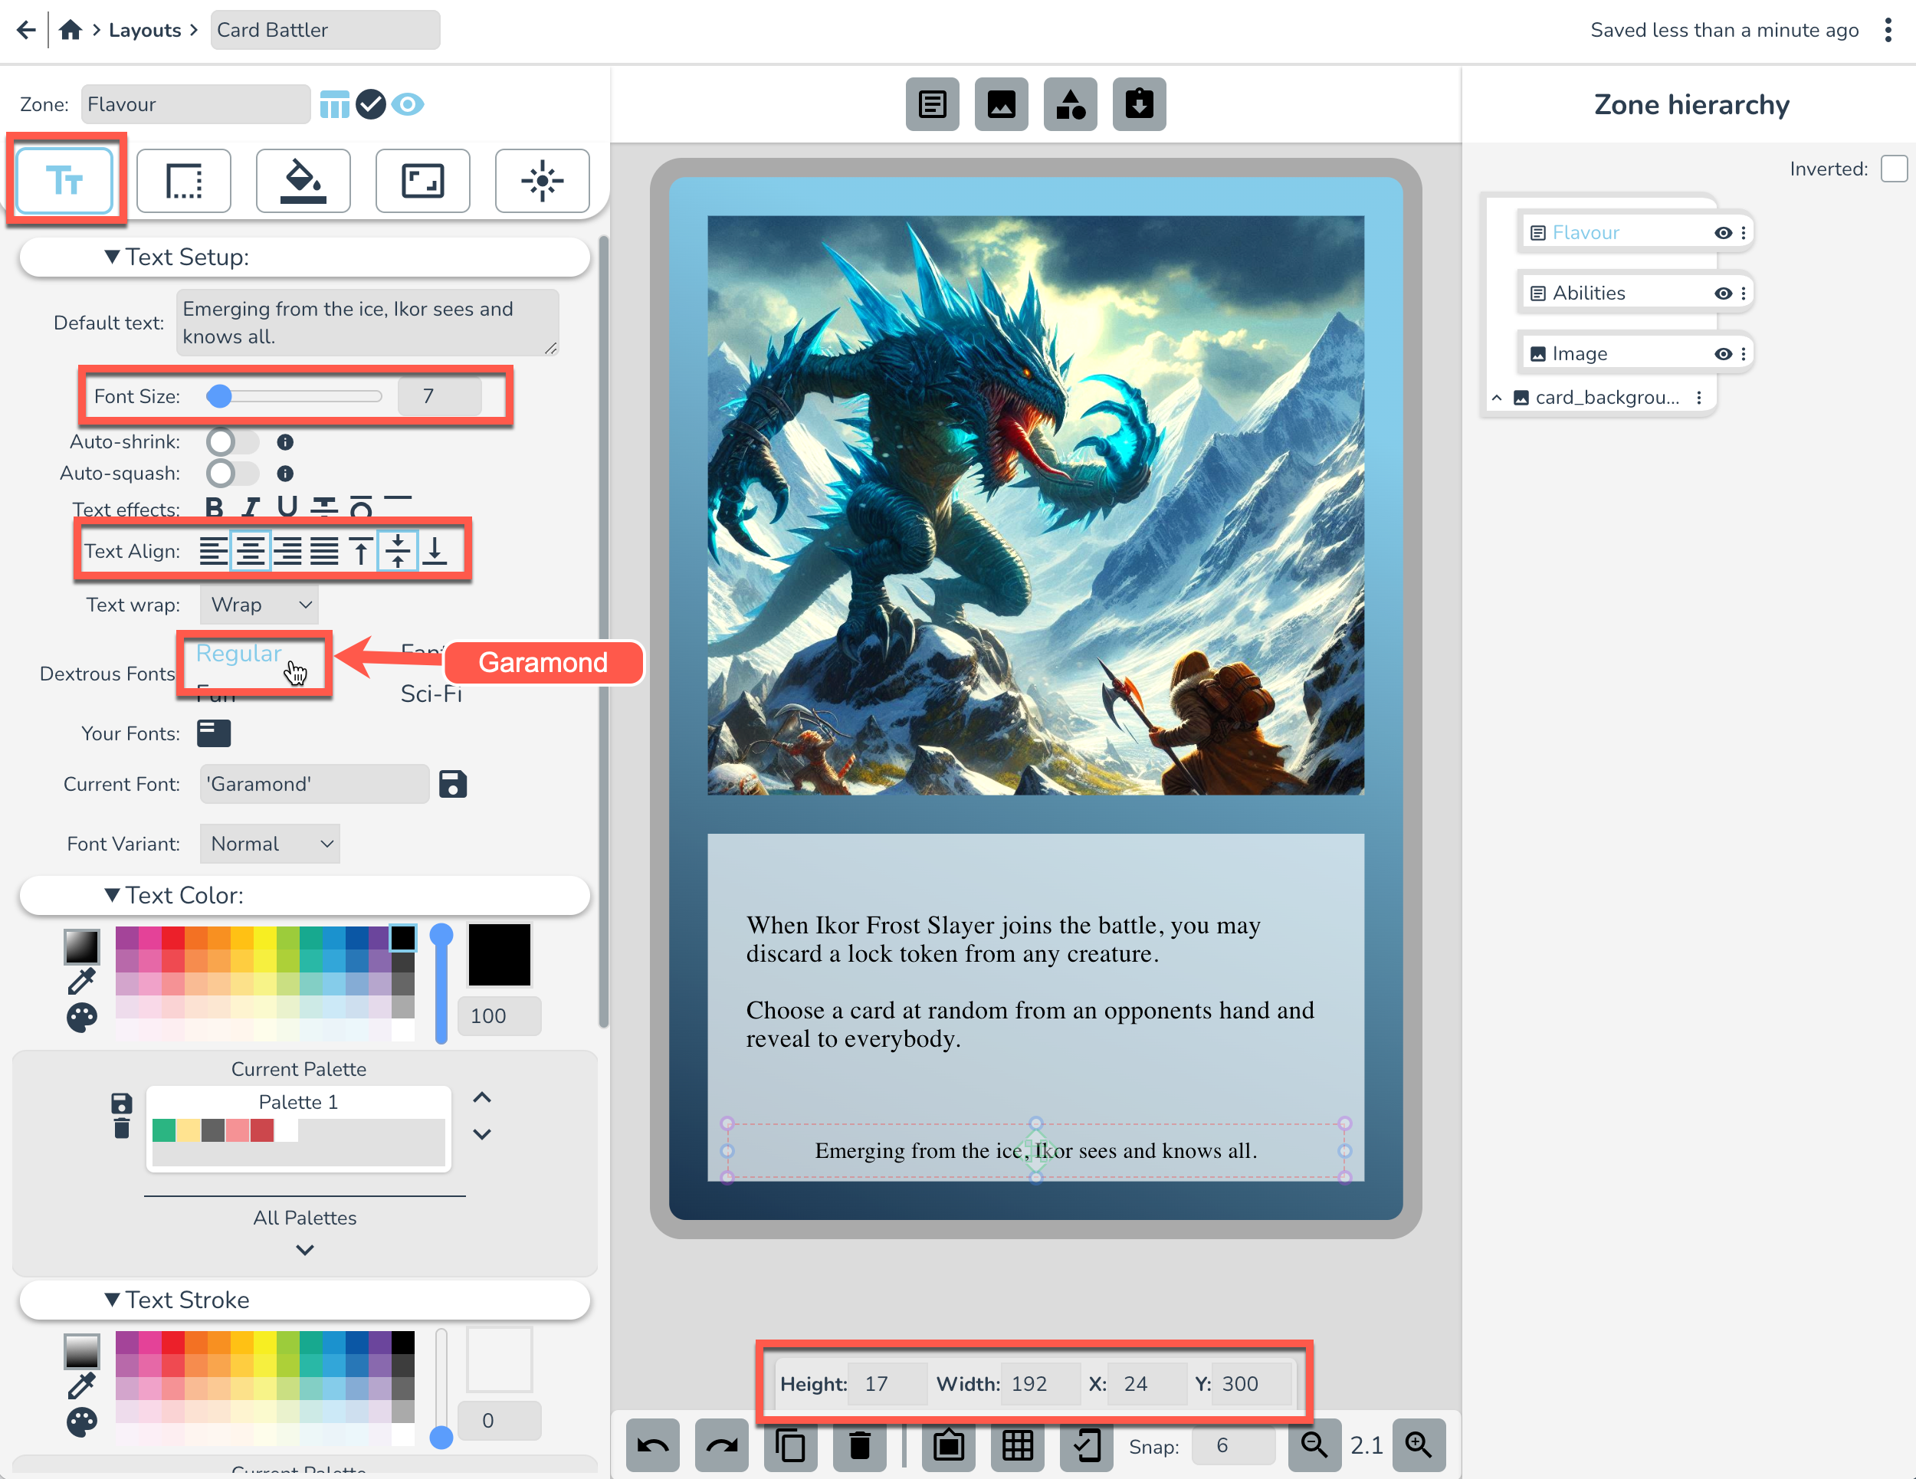Navigate to Layouts breadcrumb

pos(145,29)
